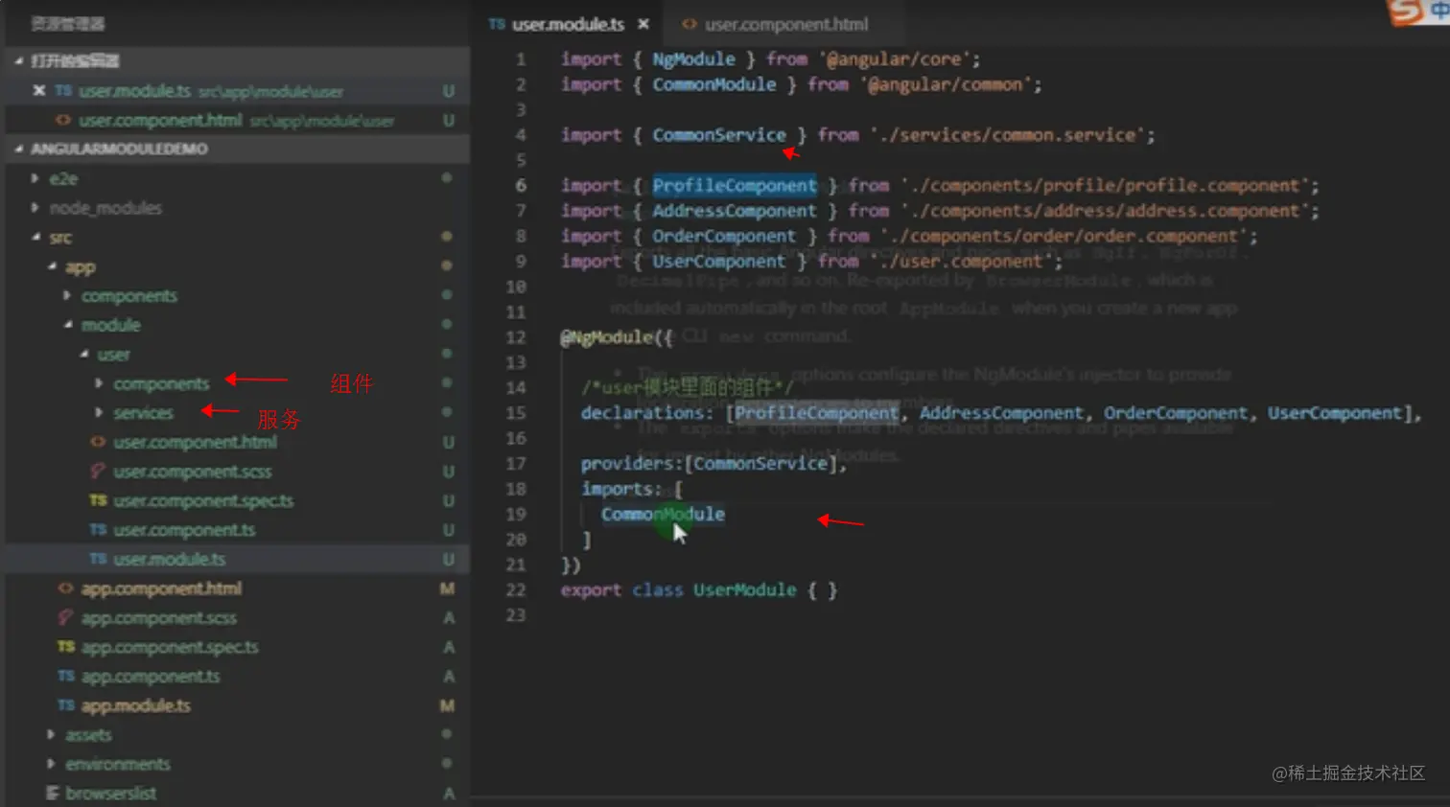Open user.component.html in the file tree
The width and height of the screenshot is (1450, 807).
(195, 442)
